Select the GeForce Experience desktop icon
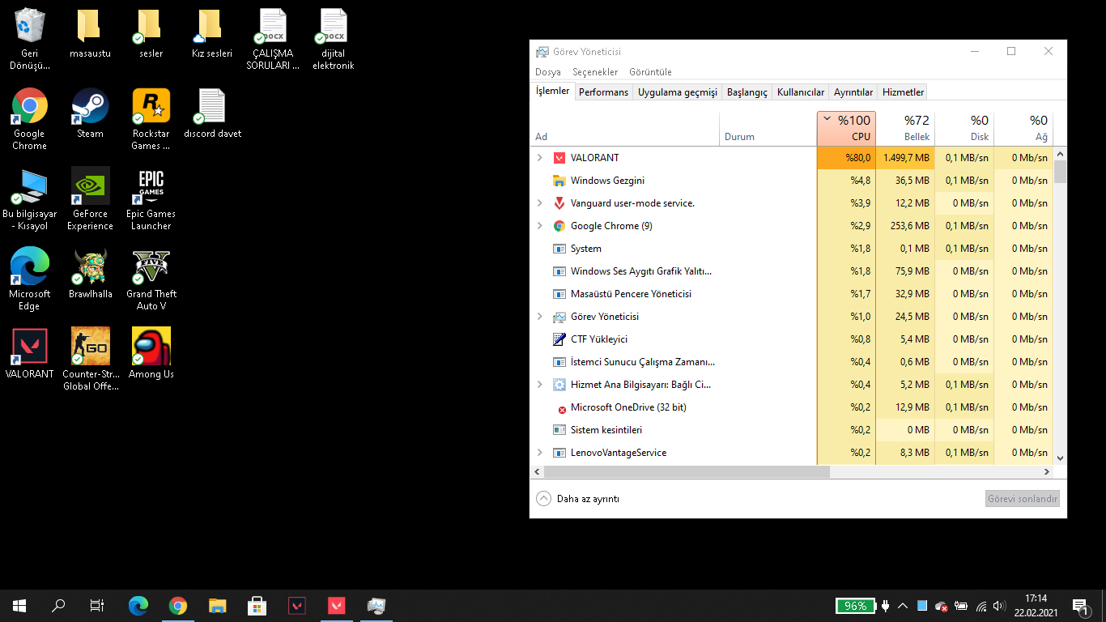1106x622 pixels. tap(91, 199)
